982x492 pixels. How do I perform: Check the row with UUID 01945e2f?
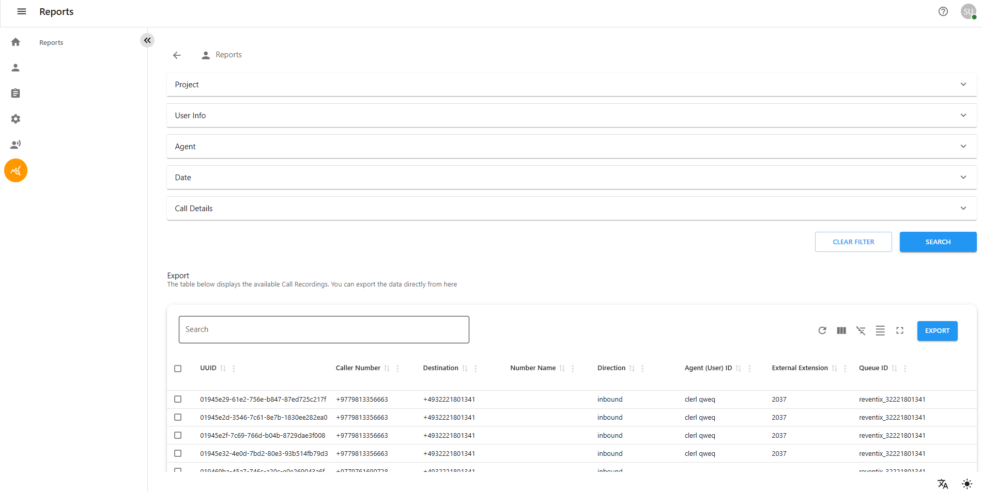tap(178, 435)
